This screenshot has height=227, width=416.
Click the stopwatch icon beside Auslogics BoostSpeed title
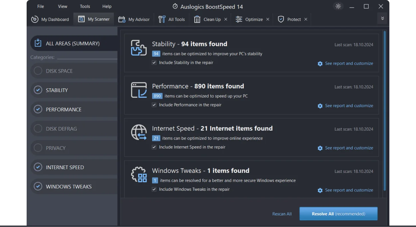175,6
